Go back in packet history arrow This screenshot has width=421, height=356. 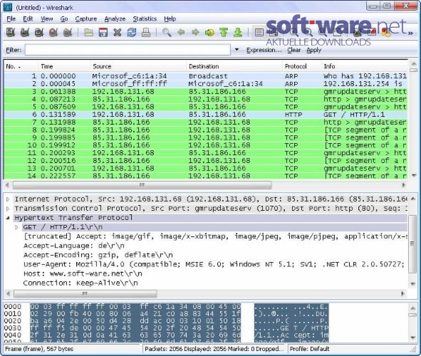(181, 33)
